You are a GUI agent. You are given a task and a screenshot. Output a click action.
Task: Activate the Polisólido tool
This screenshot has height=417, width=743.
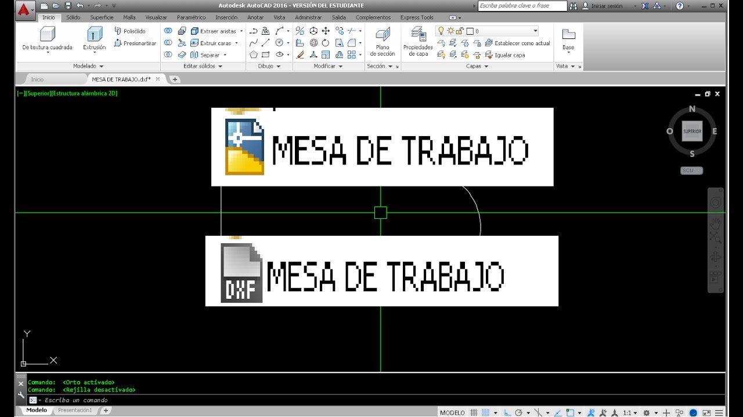coord(130,31)
